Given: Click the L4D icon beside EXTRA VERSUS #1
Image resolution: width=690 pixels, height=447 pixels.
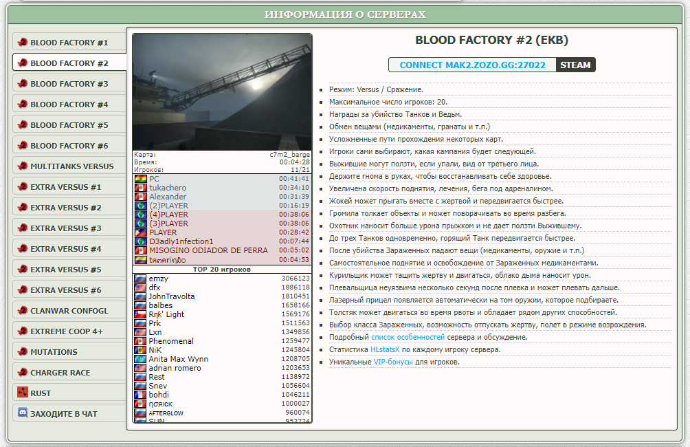Looking at the screenshot, I should click(23, 186).
